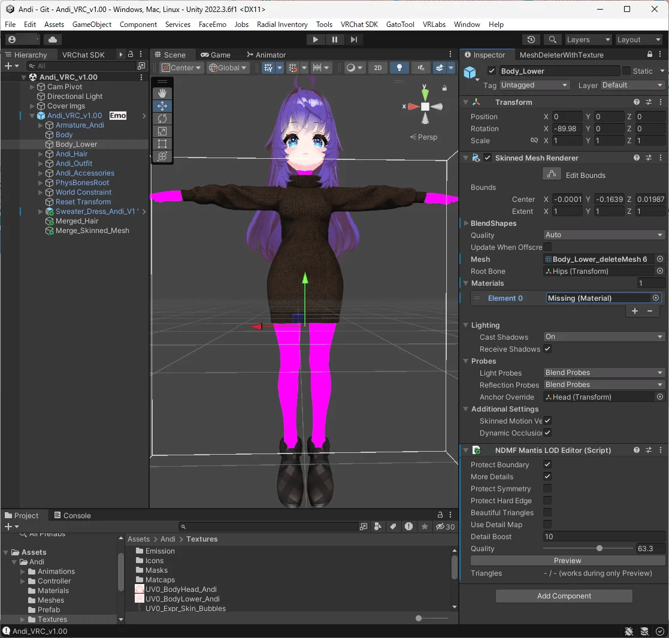
Task: Select the Move tool in Scene toolbar
Action: pyautogui.click(x=162, y=105)
